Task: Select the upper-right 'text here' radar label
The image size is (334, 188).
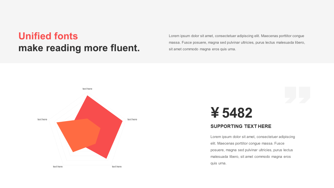Action: (x=132, y=119)
